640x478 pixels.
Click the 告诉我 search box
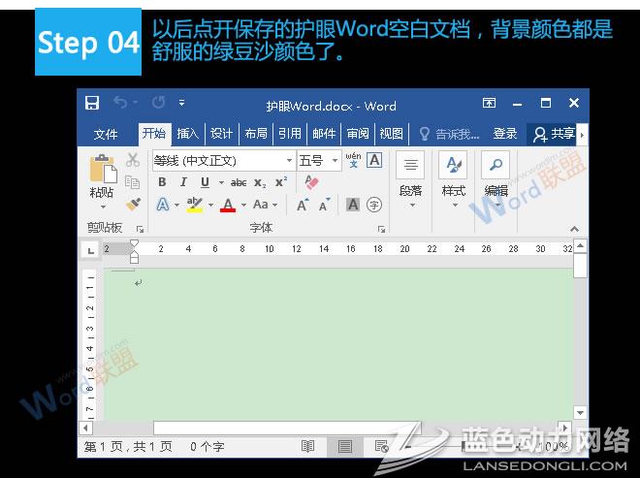[x=449, y=134]
